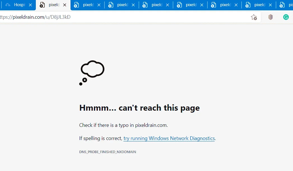This screenshot has width=293, height=171.
Task: Click try running Windows Network Diagnostics link
Action: point(169,138)
